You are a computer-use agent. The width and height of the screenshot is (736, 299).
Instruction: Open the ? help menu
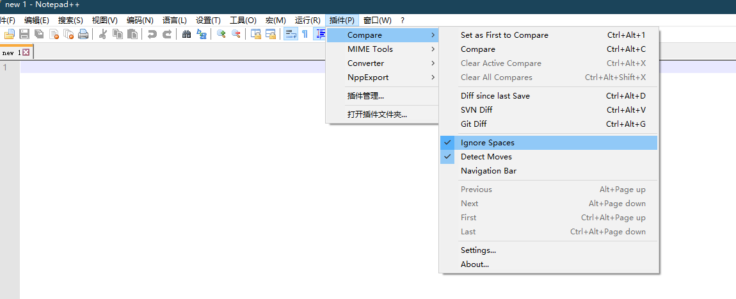pos(403,20)
